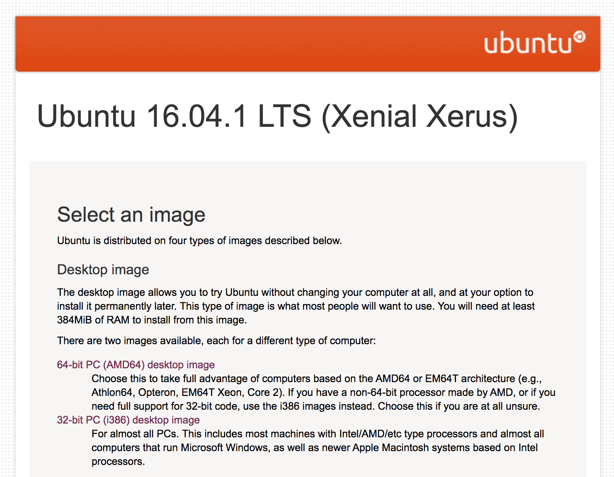Click the ubuntu wordmark logo
The height and width of the screenshot is (477, 614).
pyautogui.click(x=528, y=44)
